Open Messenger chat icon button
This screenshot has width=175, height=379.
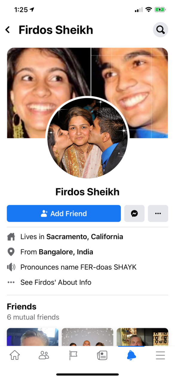[x=134, y=213]
